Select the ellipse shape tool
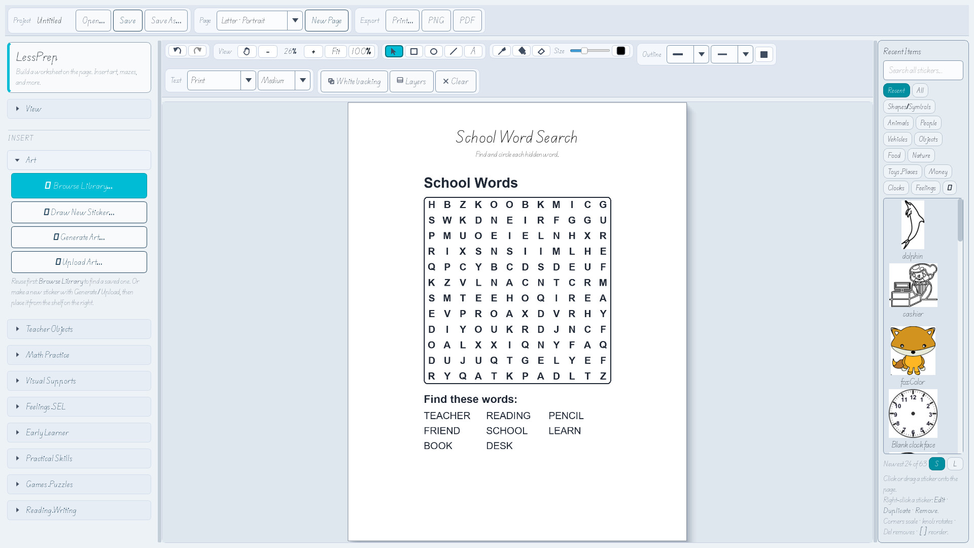Viewport: 974px width, 548px height. (434, 51)
